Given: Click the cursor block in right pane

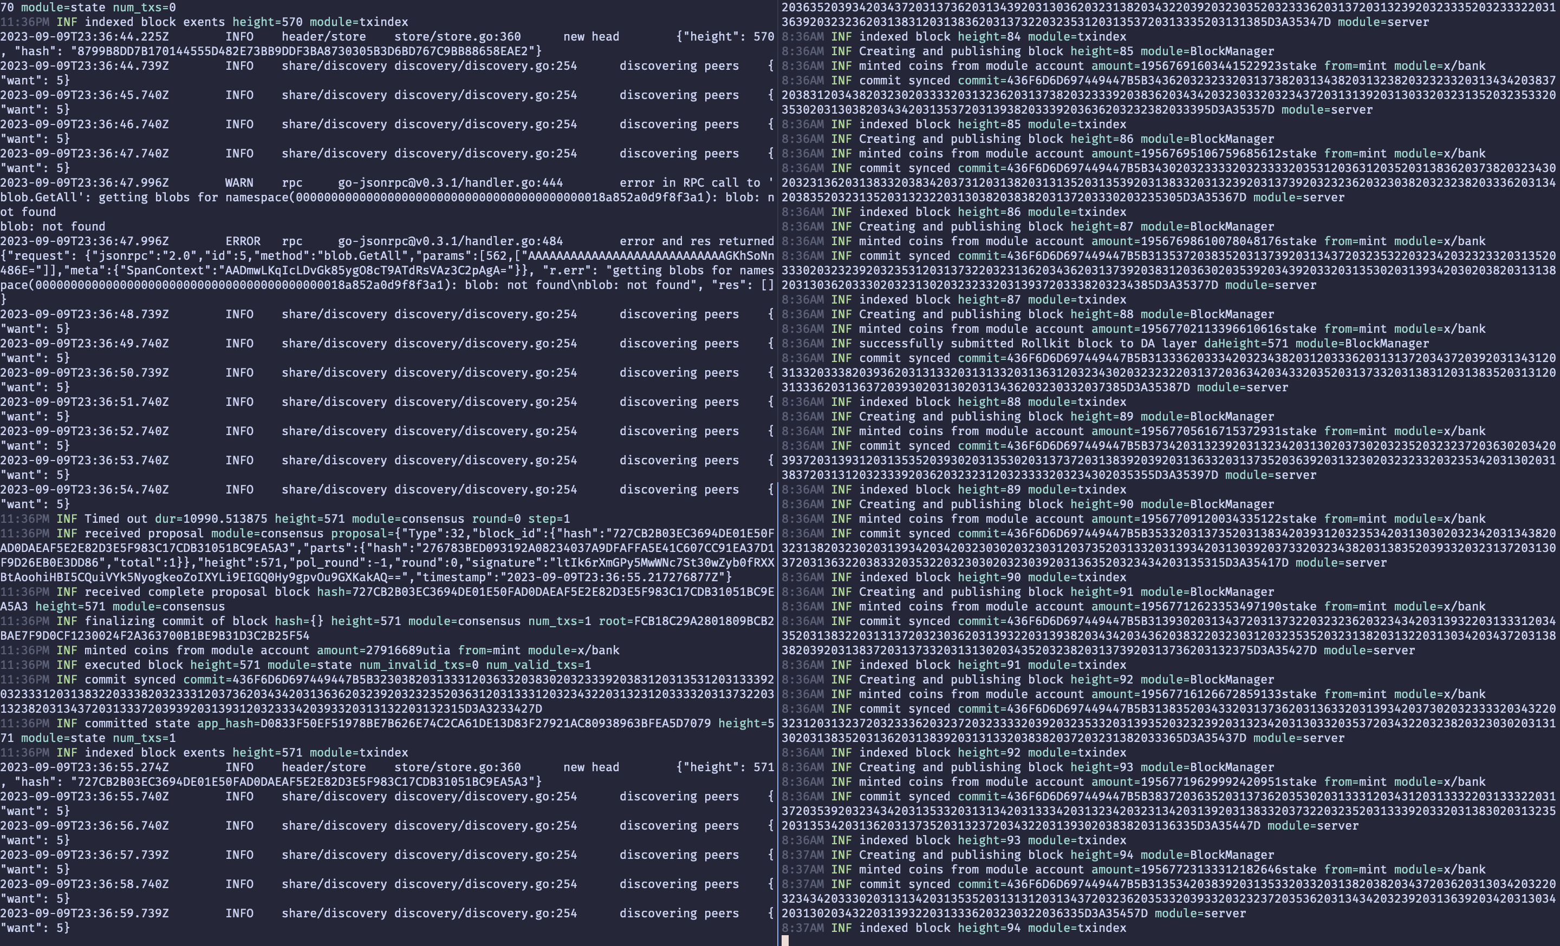Looking at the screenshot, I should [x=785, y=941].
